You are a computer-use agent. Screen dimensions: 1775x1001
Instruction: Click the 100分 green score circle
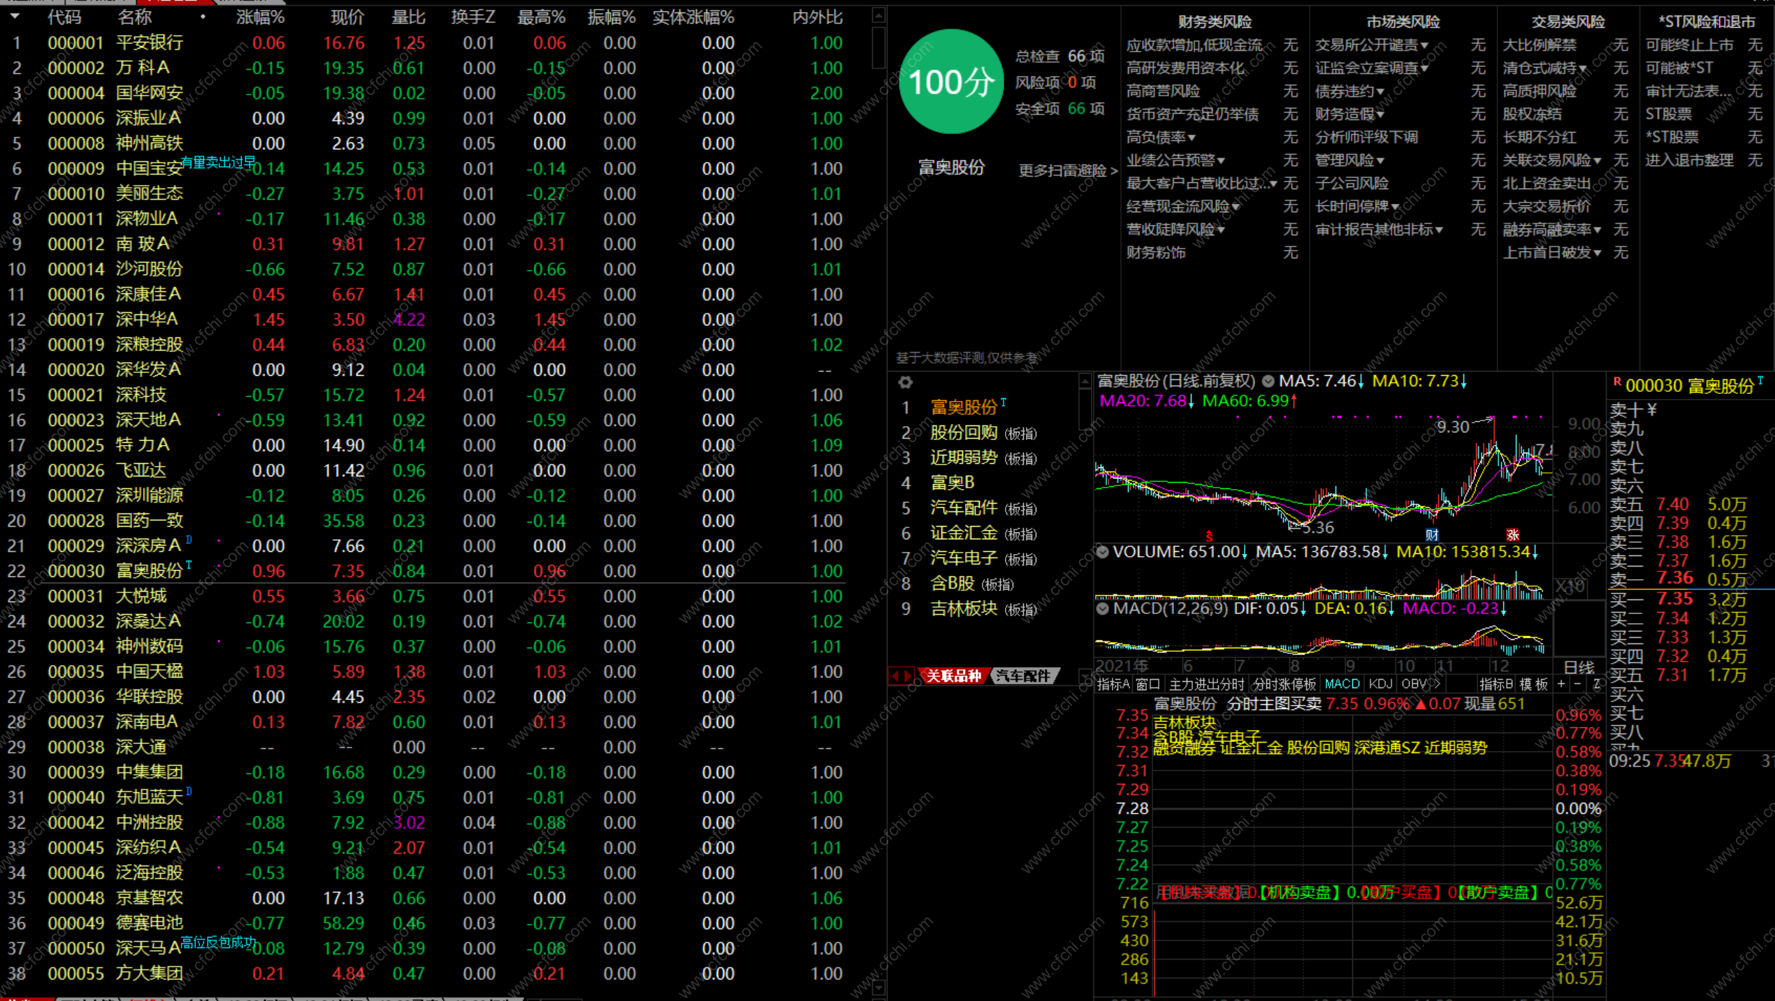951,82
